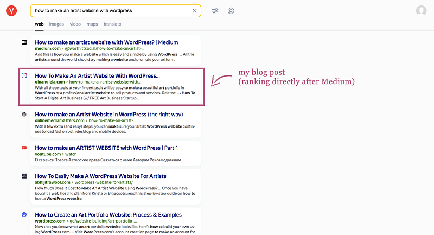Click wordpress.com domain link
This screenshot has width=434, height=235.
(x=50, y=221)
